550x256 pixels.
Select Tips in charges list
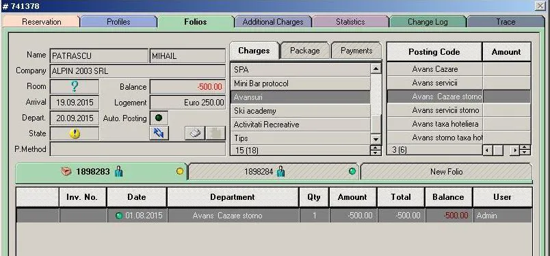click(x=300, y=138)
